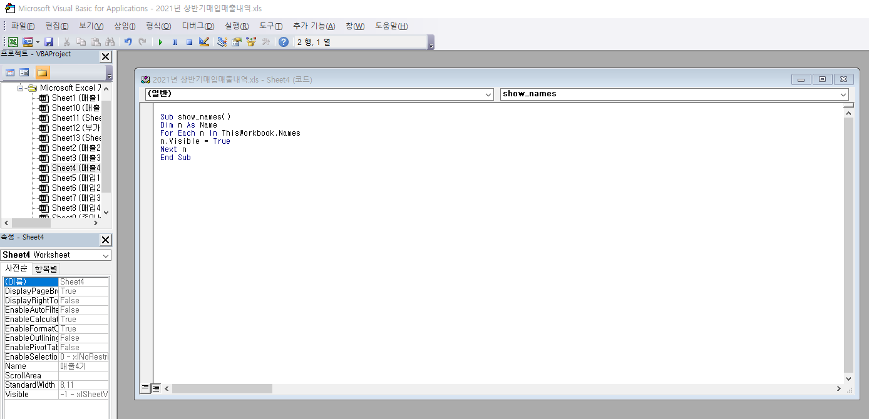869x419 pixels.
Task: Select Sheet5 (매입1 in project tree
Action: coord(76,178)
